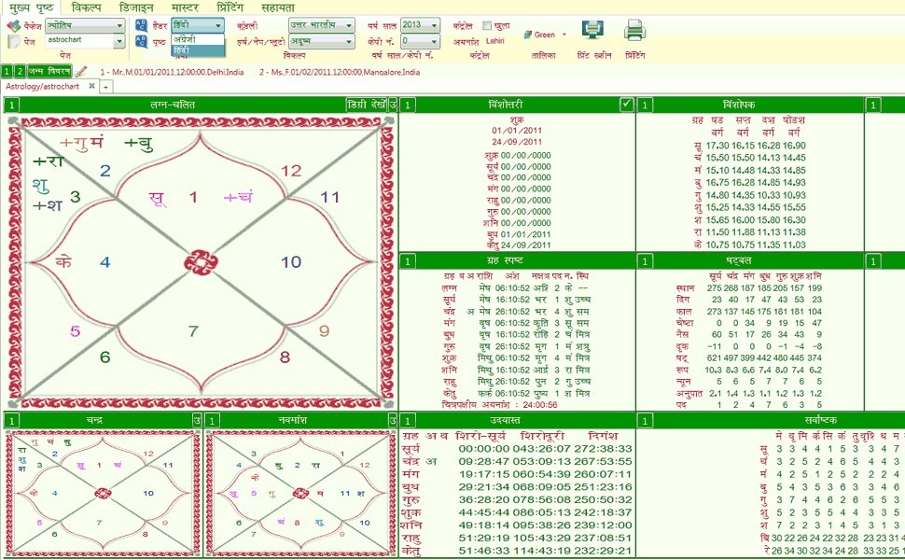
Task: Click the 1 icon in विंशोत्तरी header
Action: click(408, 105)
